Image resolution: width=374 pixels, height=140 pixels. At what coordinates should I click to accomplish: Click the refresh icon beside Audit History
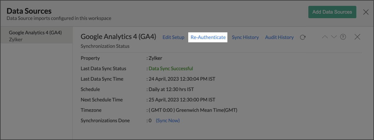(303, 37)
